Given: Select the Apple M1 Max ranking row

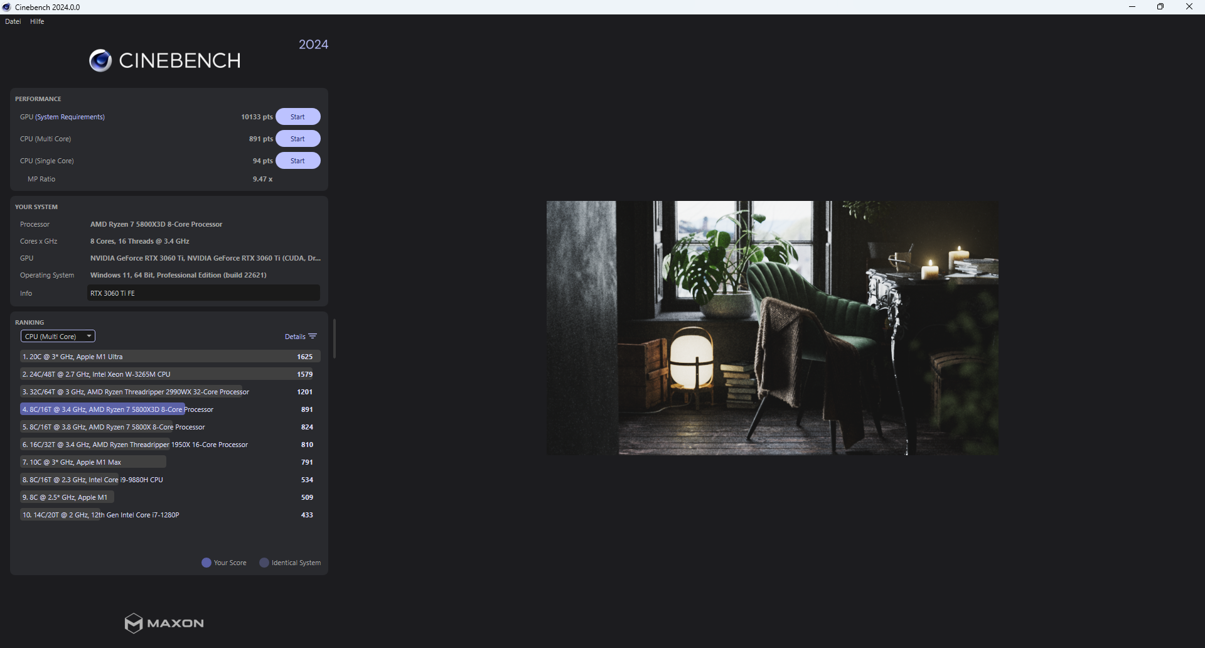Looking at the screenshot, I should (170, 462).
